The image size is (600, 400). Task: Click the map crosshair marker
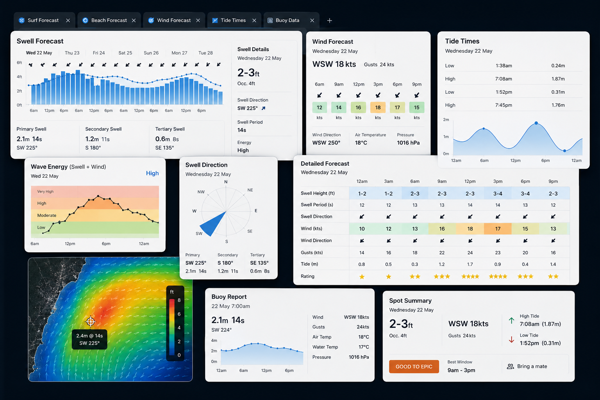[x=91, y=321]
